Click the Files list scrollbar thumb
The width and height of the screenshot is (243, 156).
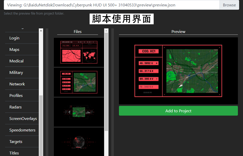(106, 82)
